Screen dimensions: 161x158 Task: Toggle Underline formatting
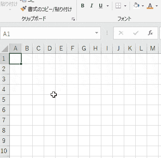(101, 6)
